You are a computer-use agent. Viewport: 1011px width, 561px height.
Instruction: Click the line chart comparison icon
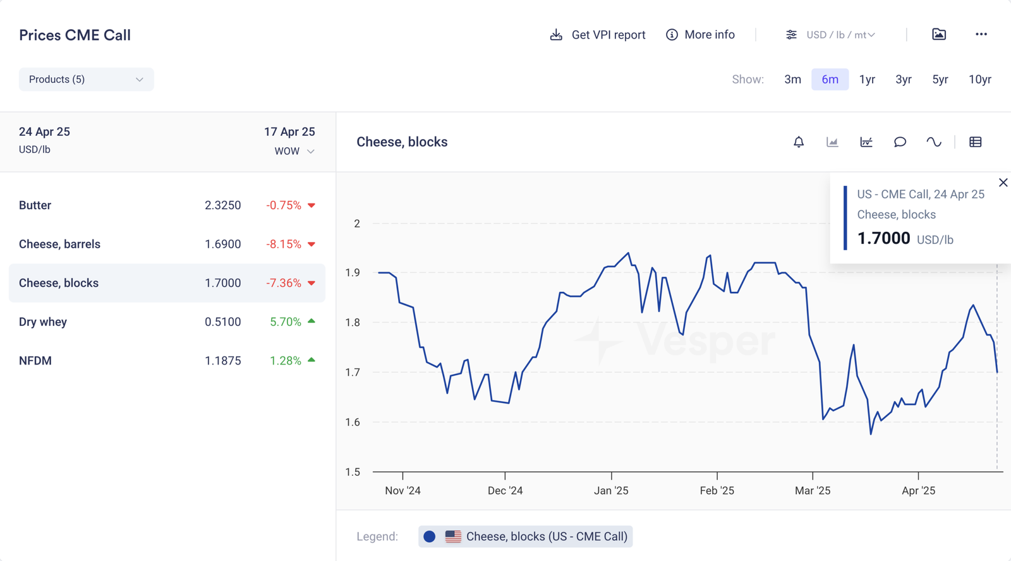[866, 142]
